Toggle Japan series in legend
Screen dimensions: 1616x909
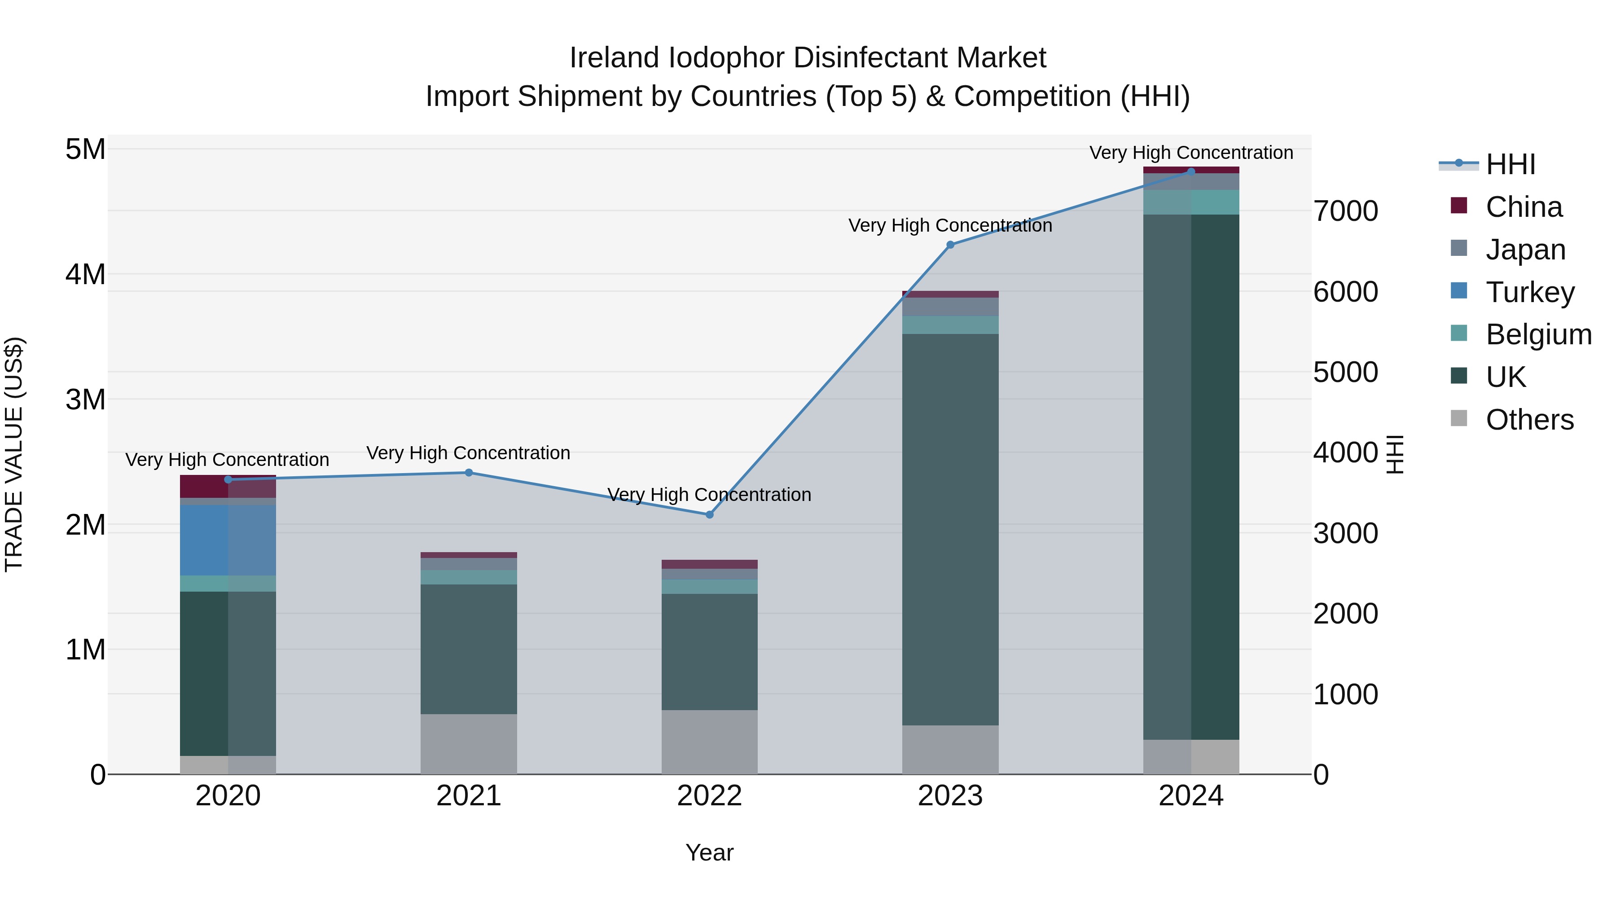click(1508, 249)
